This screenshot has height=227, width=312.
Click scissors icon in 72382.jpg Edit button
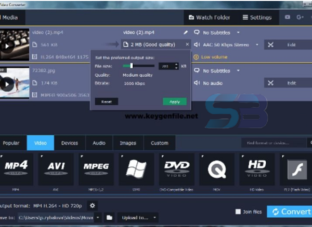click(x=270, y=83)
